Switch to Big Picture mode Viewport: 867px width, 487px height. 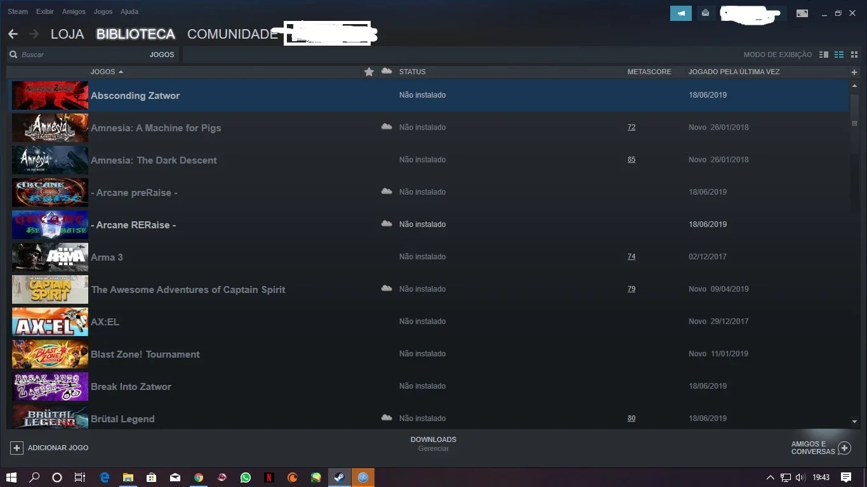[802, 13]
